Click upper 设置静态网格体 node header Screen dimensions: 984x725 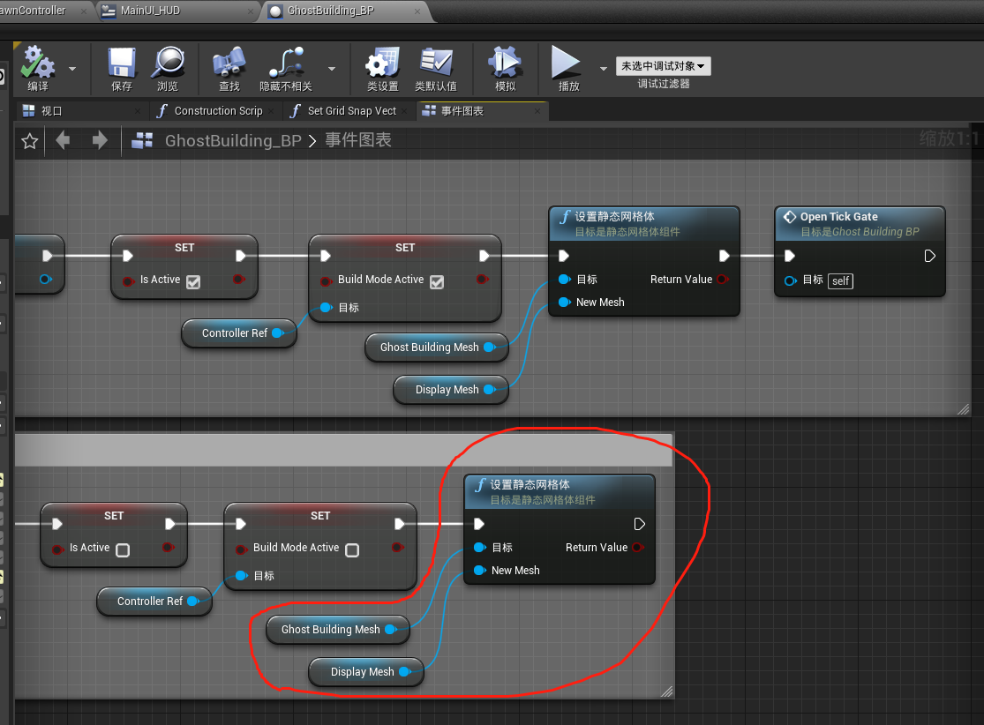(x=644, y=224)
